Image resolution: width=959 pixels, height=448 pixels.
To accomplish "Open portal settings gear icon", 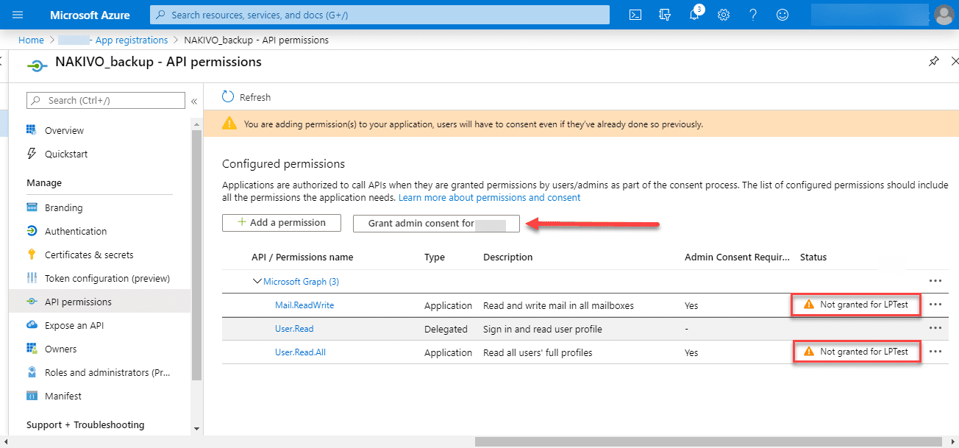I will (724, 15).
